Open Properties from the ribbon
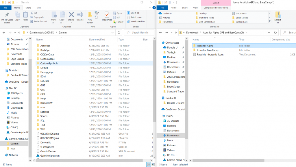Viewport: 296px width, 167px height. [x=107, y=17]
